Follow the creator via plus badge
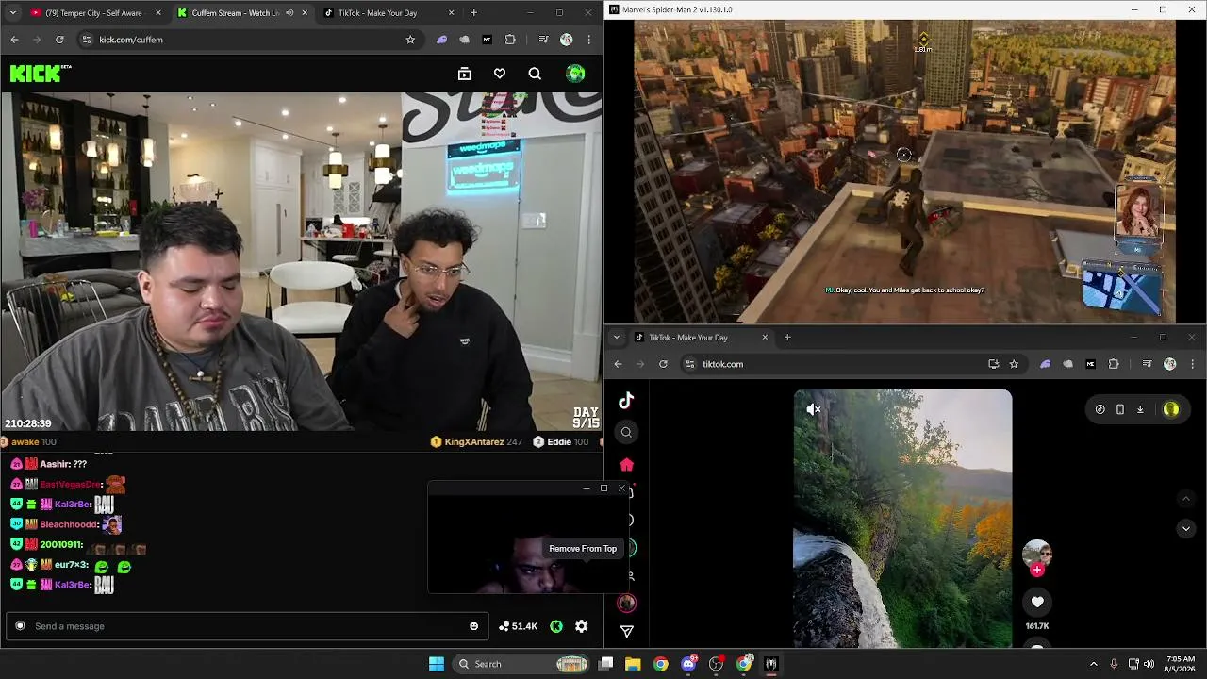 pyautogui.click(x=1037, y=570)
